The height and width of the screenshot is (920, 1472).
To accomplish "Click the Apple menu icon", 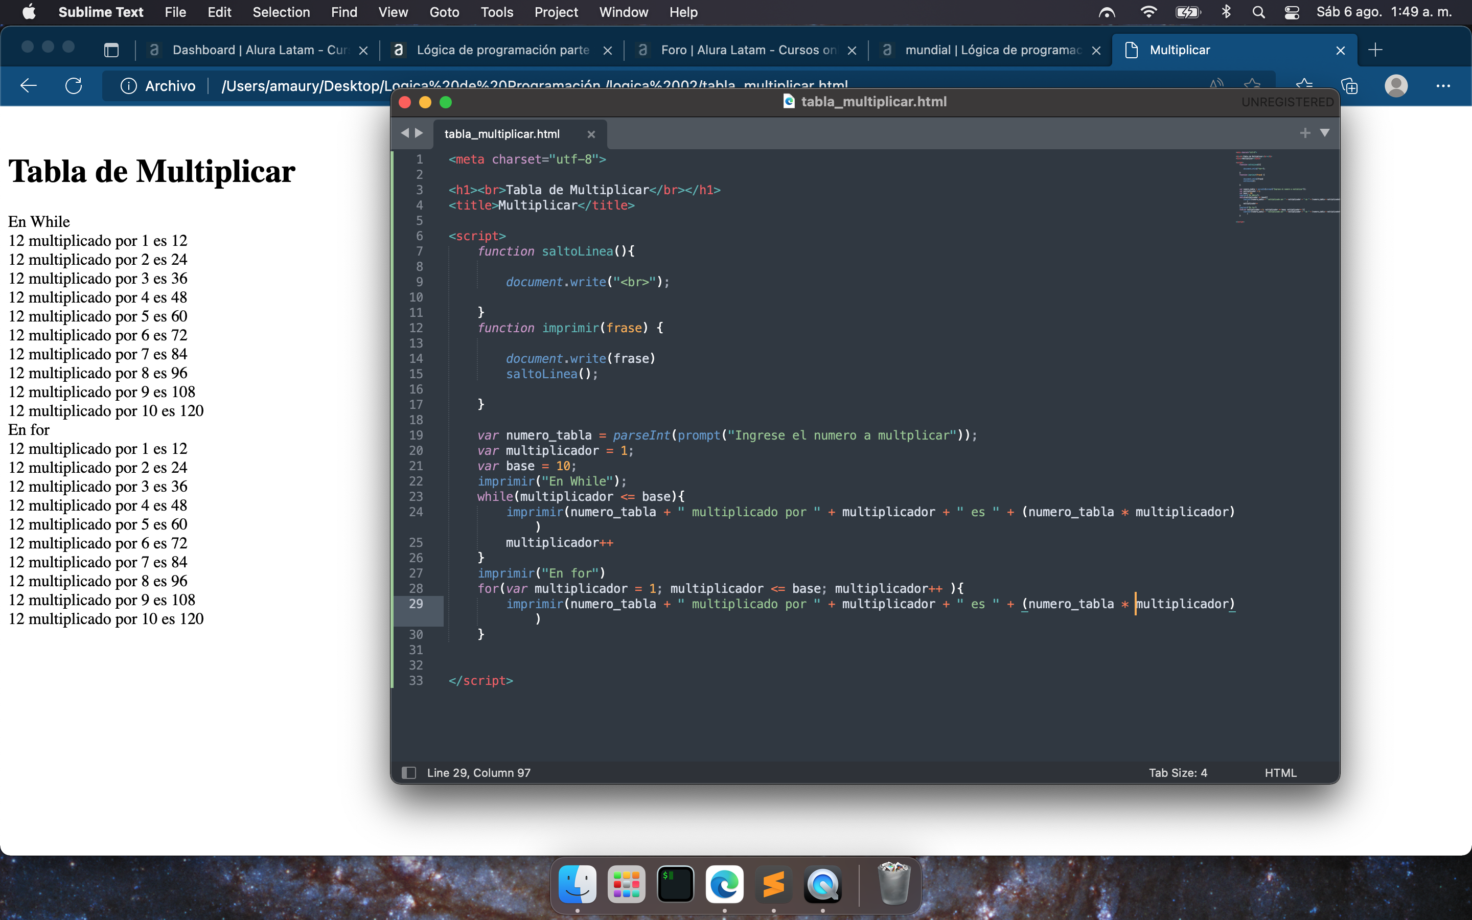I will [x=29, y=12].
